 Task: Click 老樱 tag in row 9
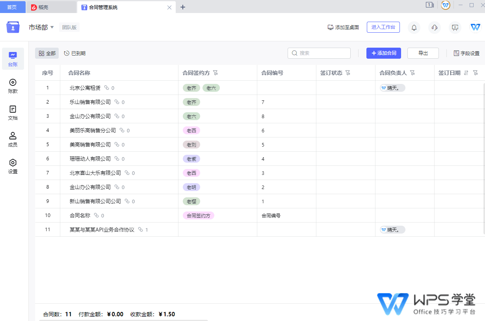(191, 201)
